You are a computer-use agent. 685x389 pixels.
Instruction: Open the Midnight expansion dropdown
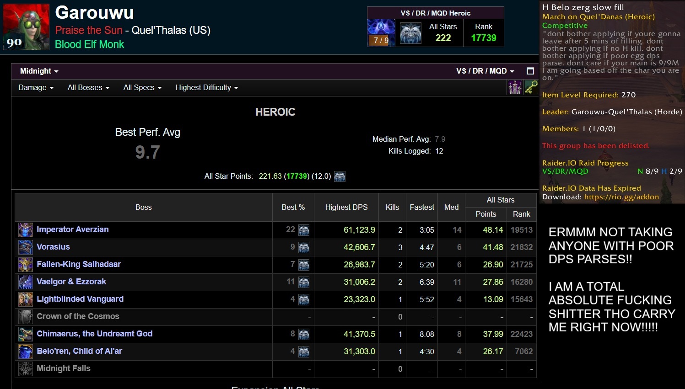39,71
